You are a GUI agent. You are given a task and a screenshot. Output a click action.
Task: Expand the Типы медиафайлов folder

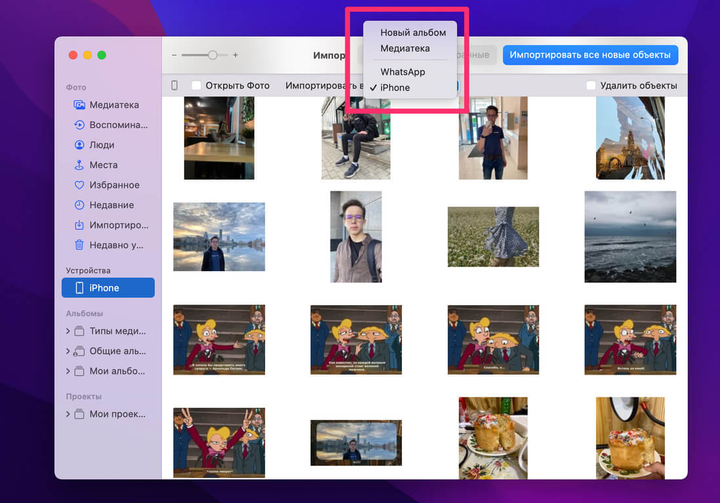tap(68, 331)
